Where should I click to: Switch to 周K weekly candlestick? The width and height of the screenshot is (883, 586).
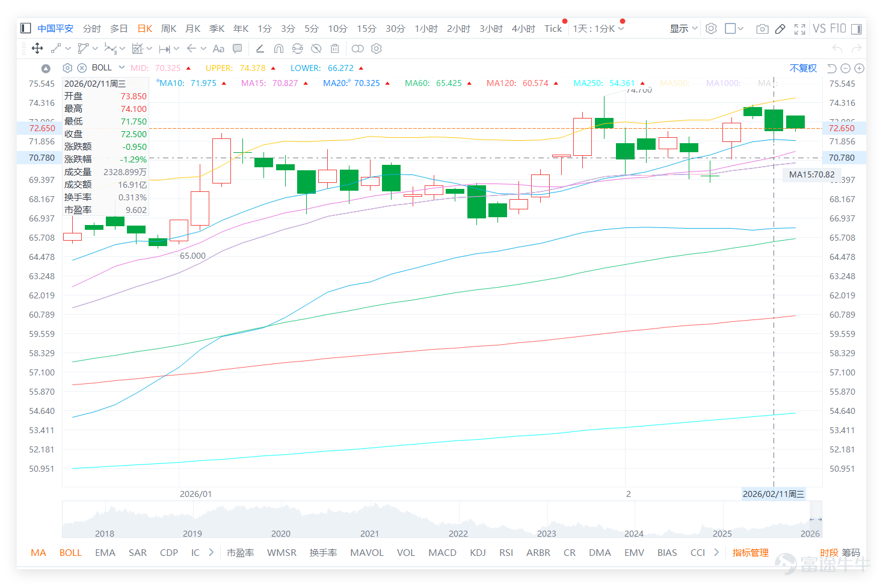168,28
